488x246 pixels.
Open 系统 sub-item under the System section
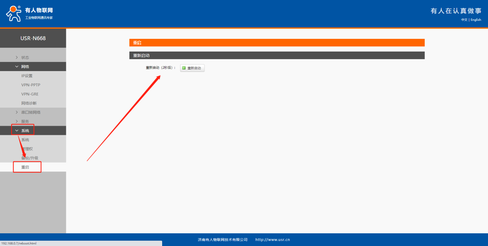click(x=25, y=140)
